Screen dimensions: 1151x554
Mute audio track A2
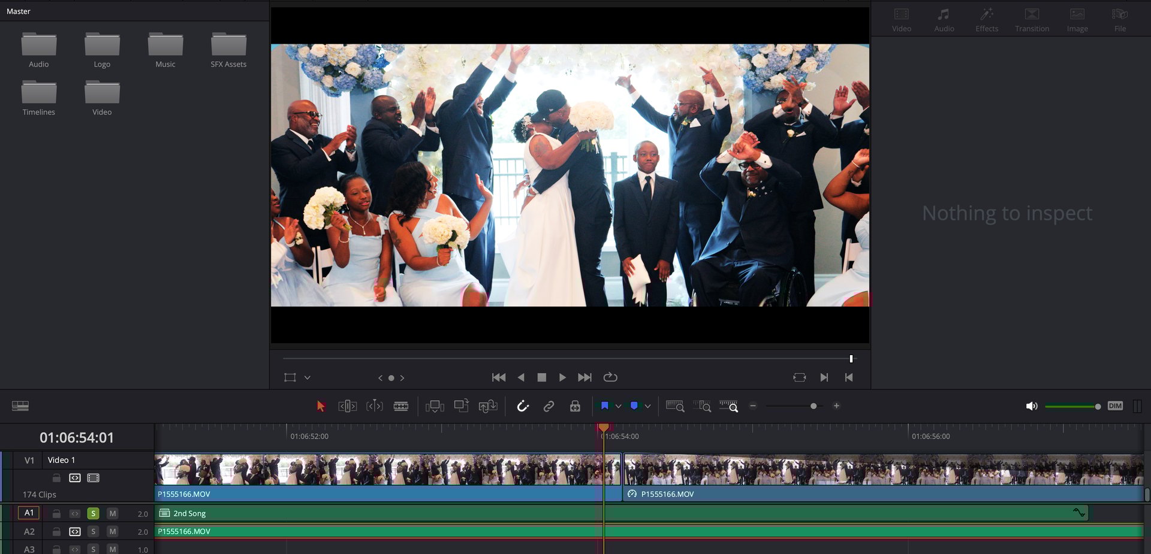112,531
